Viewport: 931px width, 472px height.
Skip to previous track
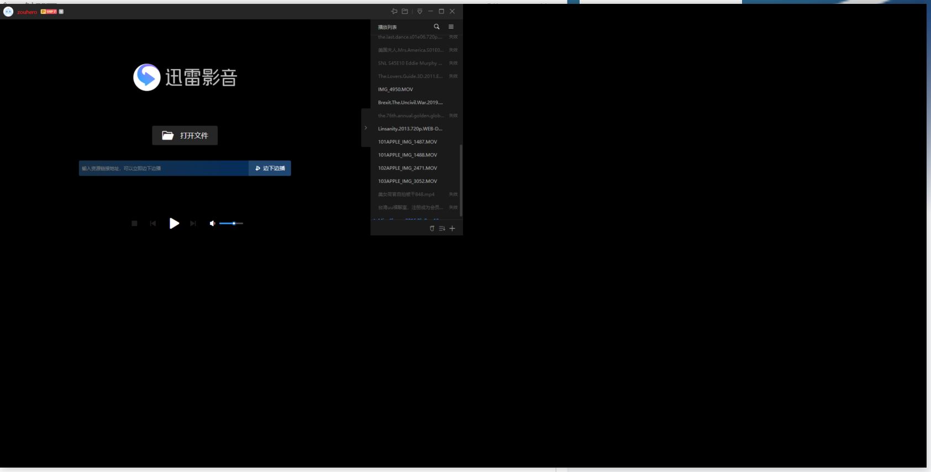pos(153,223)
